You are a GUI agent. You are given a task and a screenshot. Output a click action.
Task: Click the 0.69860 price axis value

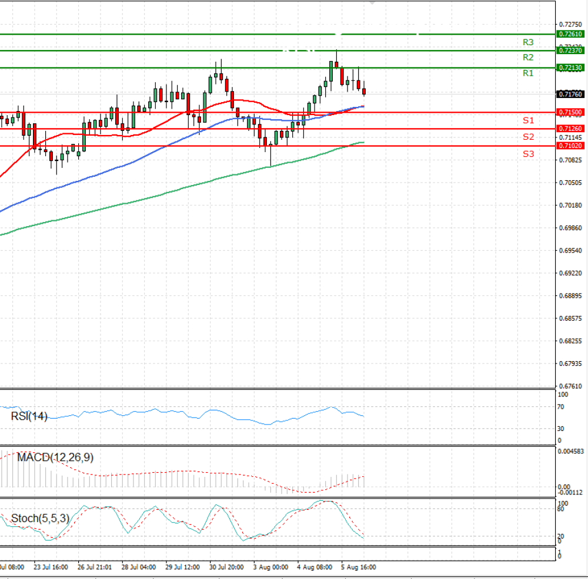(570, 228)
